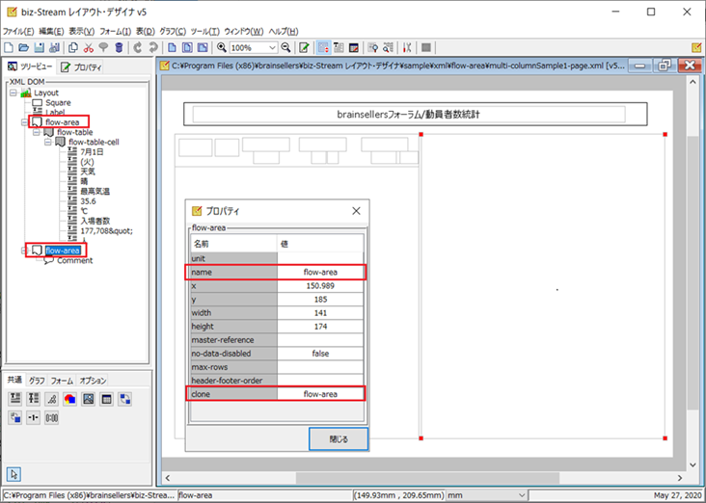Click the no-data-disabled value false
Viewport: 706px width, 503px height.
point(320,354)
